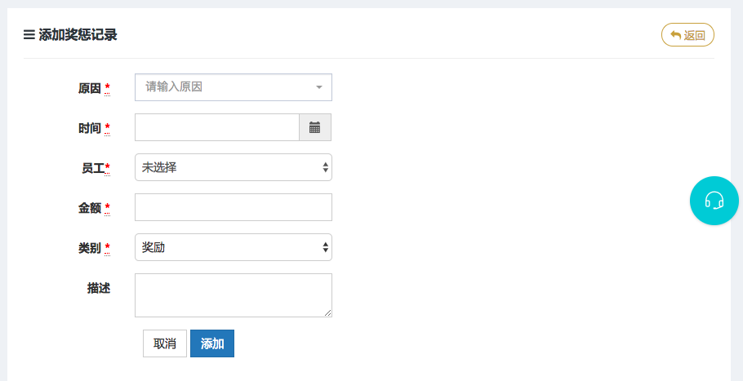Click the 原因 field label
Screen dimensions: 743x381
(90, 88)
